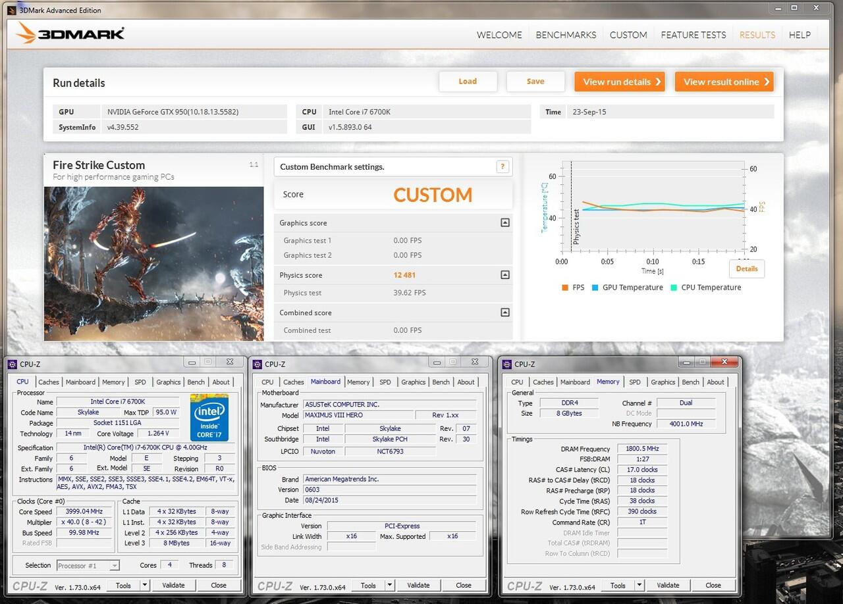The width and height of the screenshot is (843, 604).
Task: Click the 3DMark Advanced Edition title bar icon
Action: point(11,10)
